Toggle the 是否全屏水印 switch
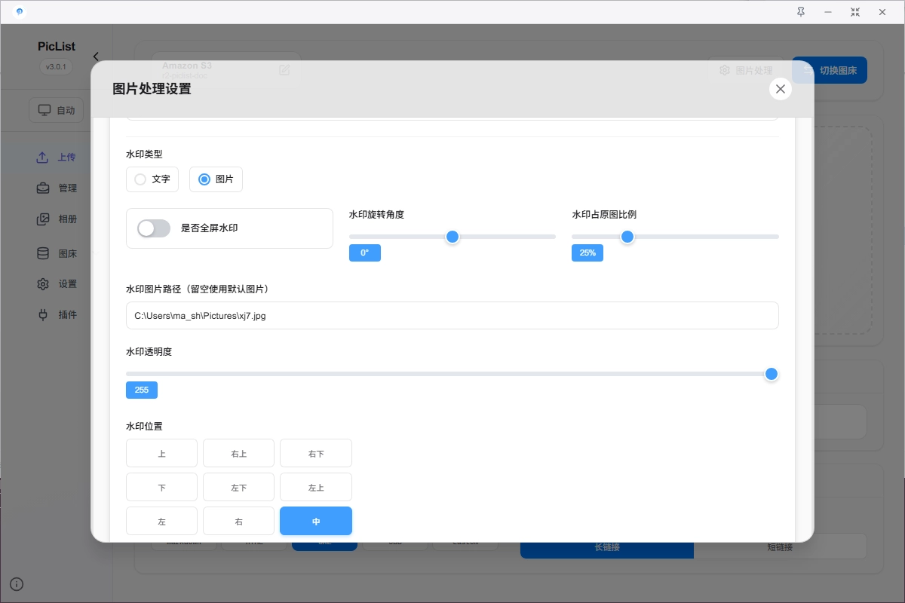The image size is (905, 603). click(154, 228)
